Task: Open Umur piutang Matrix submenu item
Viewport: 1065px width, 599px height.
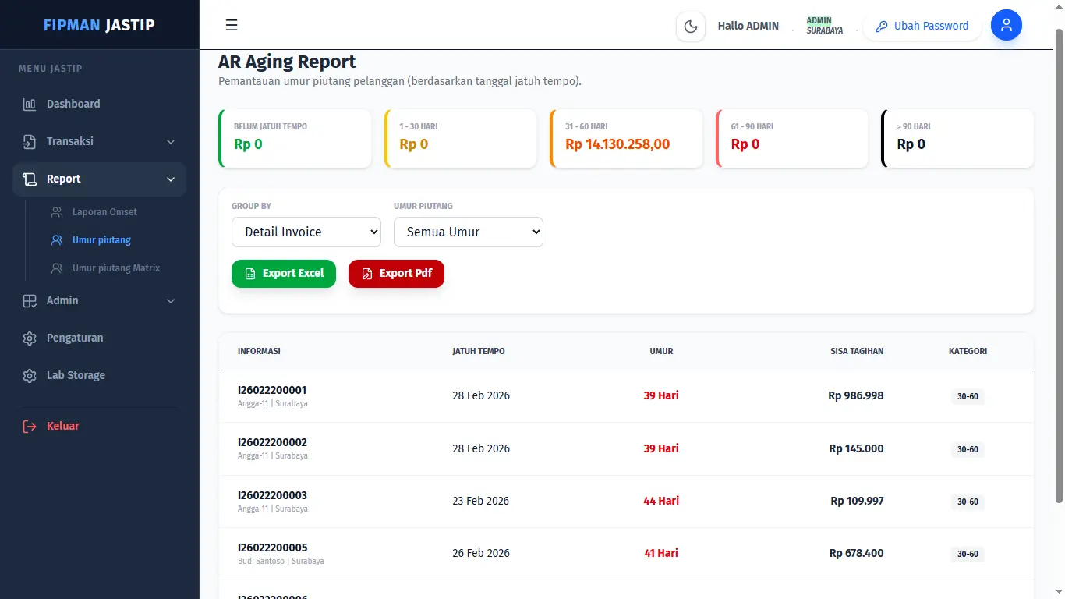Action: point(115,268)
